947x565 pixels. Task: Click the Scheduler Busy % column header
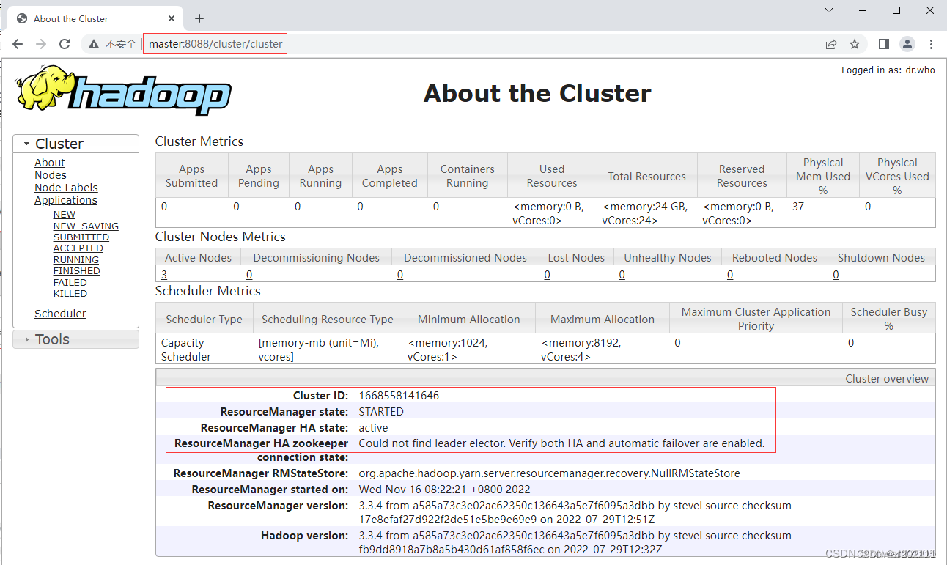click(x=889, y=320)
